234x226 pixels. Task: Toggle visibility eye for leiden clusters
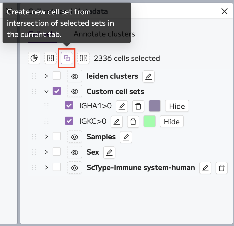point(75,77)
